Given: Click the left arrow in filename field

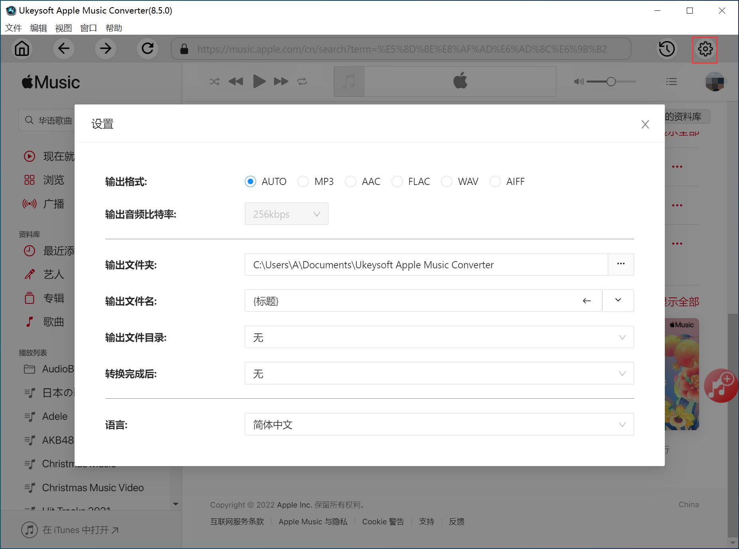Looking at the screenshot, I should tap(587, 301).
